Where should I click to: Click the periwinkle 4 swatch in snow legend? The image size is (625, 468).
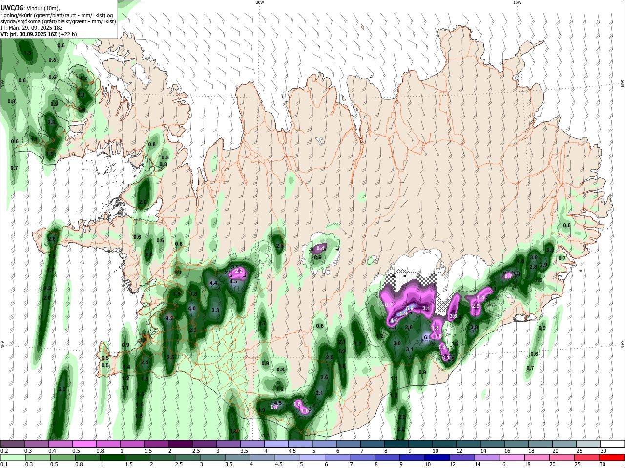[x=276, y=444]
